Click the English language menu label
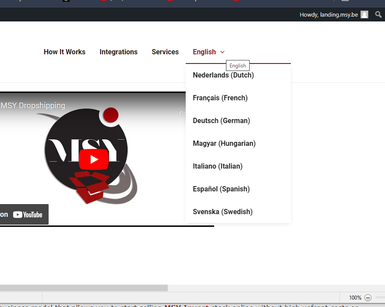The height and width of the screenshot is (307, 385). 204,52
